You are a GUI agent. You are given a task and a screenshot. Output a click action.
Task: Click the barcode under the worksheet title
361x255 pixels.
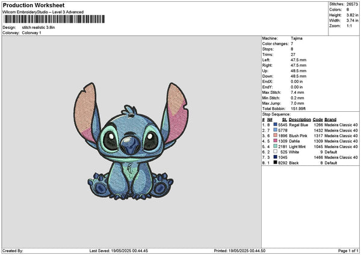(x=54, y=19)
